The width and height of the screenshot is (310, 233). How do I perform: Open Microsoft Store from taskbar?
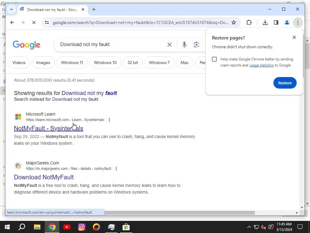pyautogui.click(x=126, y=227)
